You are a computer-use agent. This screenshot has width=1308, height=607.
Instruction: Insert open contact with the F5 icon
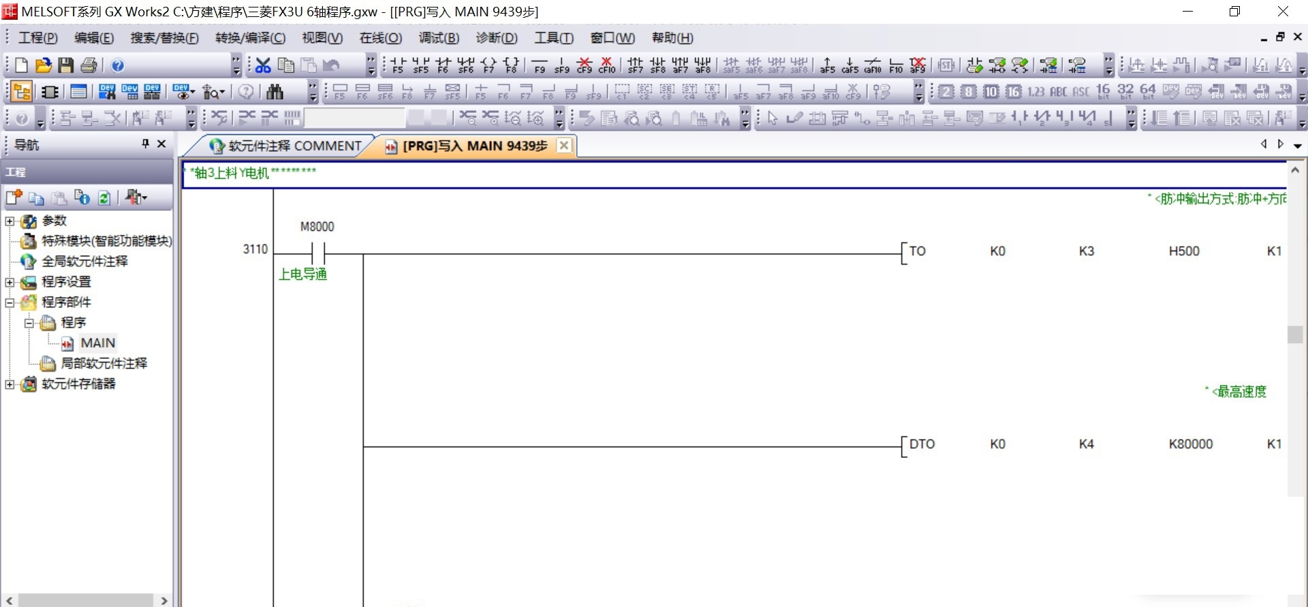click(x=398, y=65)
